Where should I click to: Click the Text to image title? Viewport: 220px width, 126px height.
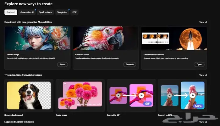(13, 55)
